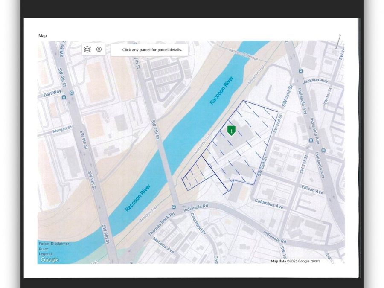Image resolution: width=384 pixels, height=288 pixels.
Task: Click the 'Morgan St' street label
Action: pos(62,129)
